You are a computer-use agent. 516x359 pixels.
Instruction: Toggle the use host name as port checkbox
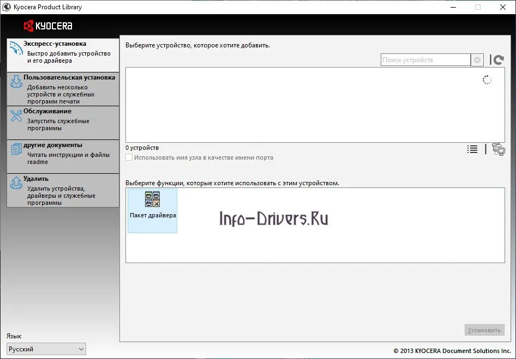(129, 157)
